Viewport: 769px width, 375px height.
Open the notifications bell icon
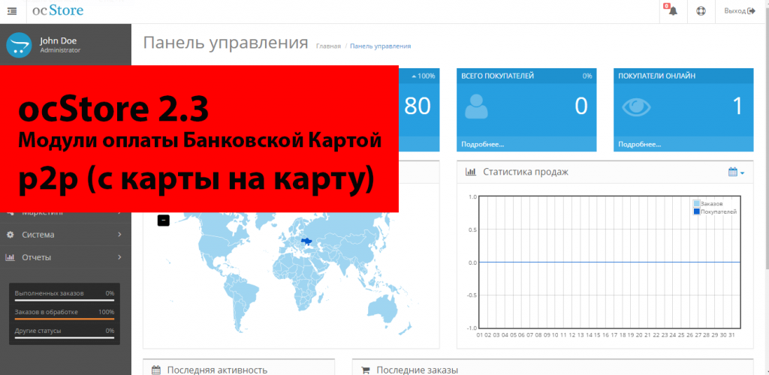(x=673, y=10)
